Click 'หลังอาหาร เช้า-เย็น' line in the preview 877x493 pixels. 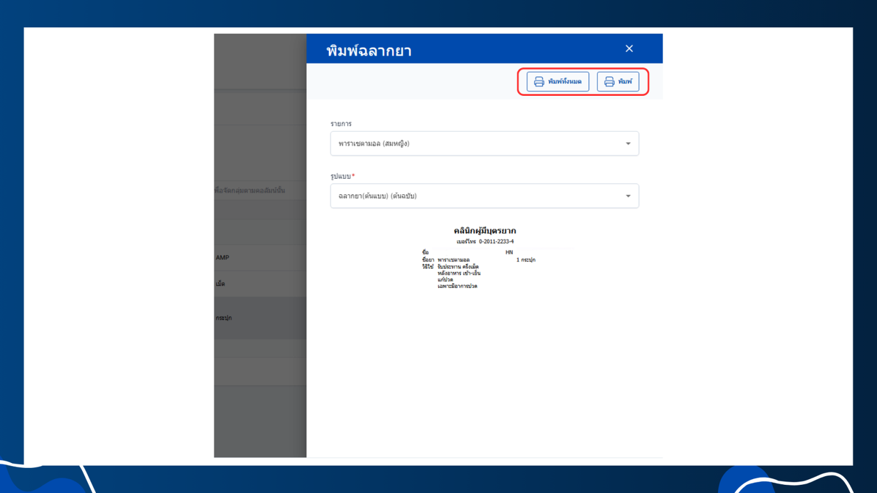click(459, 273)
